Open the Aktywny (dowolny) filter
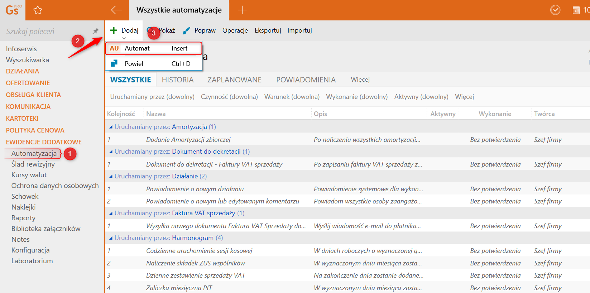 421,97
